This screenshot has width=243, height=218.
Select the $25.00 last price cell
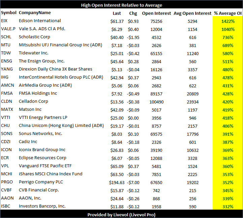[117, 118]
